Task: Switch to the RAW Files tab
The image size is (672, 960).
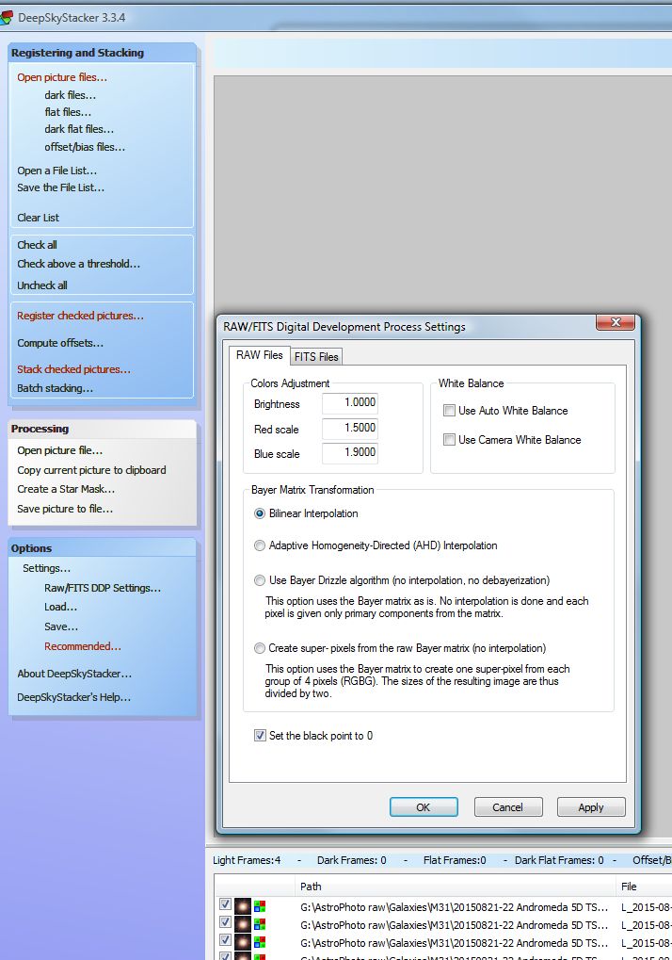Action: click(x=259, y=355)
